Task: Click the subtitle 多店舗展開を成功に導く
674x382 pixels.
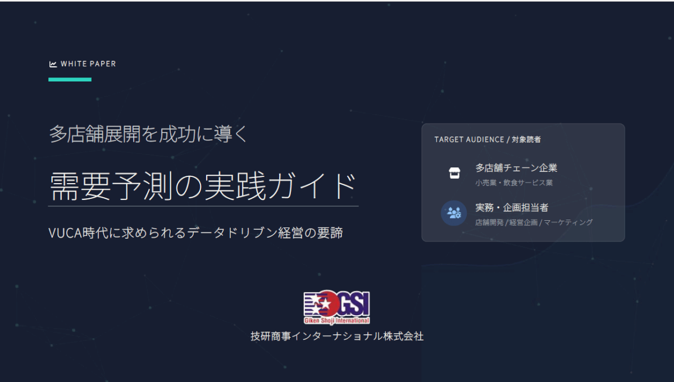Action: click(x=148, y=135)
